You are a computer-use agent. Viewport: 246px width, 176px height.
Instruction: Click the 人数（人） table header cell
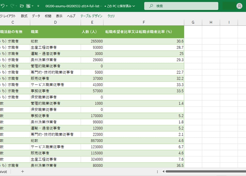tap(92, 32)
